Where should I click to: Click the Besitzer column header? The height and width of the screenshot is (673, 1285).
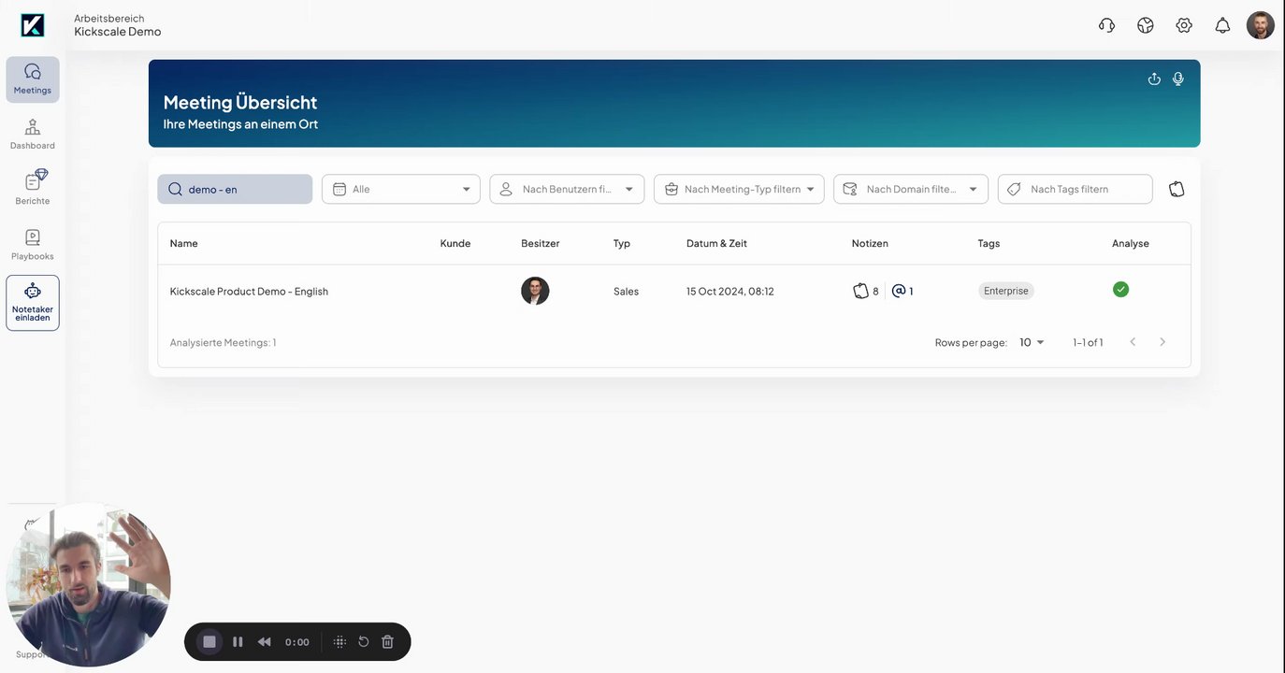point(541,243)
